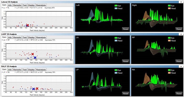
Task: Open the Info tab in LARP 3D Analysis
Action: pos(10,37)
